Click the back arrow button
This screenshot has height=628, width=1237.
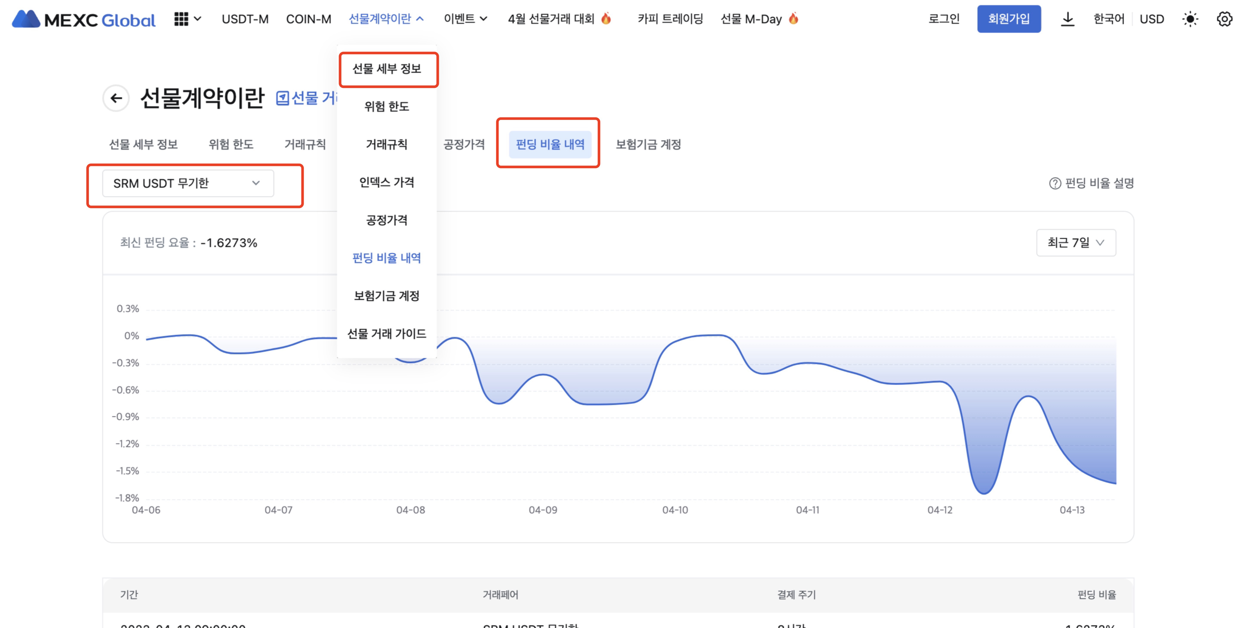[x=116, y=99]
